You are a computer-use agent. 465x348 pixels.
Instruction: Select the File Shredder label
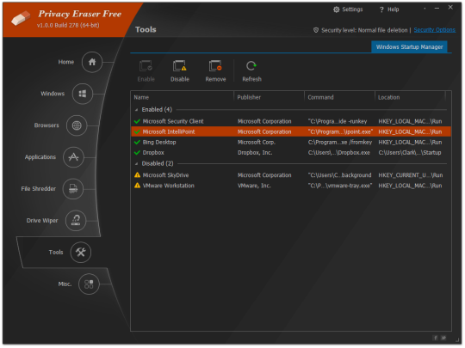[x=38, y=189]
